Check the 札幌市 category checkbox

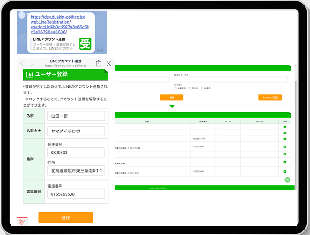coord(202,88)
